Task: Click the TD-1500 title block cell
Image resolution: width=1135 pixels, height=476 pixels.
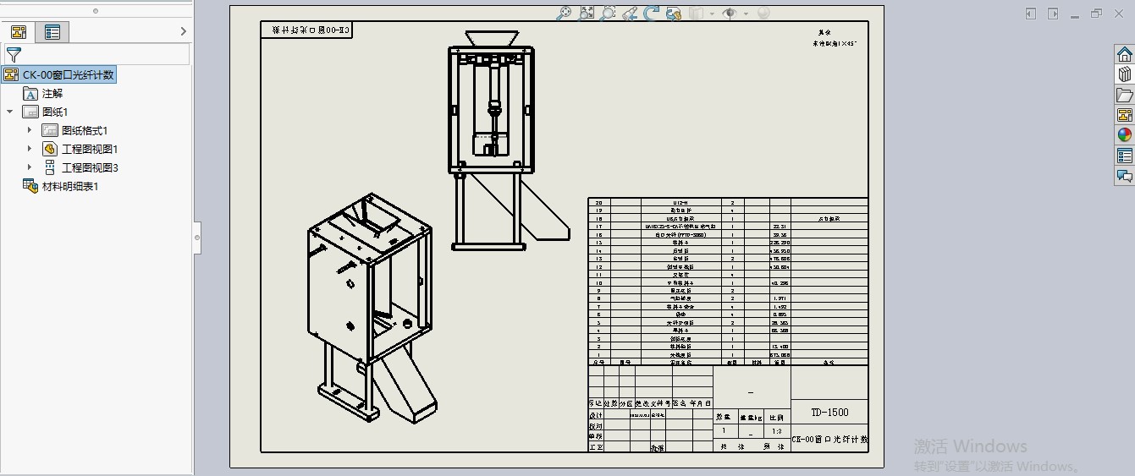Action: tap(829, 413)
